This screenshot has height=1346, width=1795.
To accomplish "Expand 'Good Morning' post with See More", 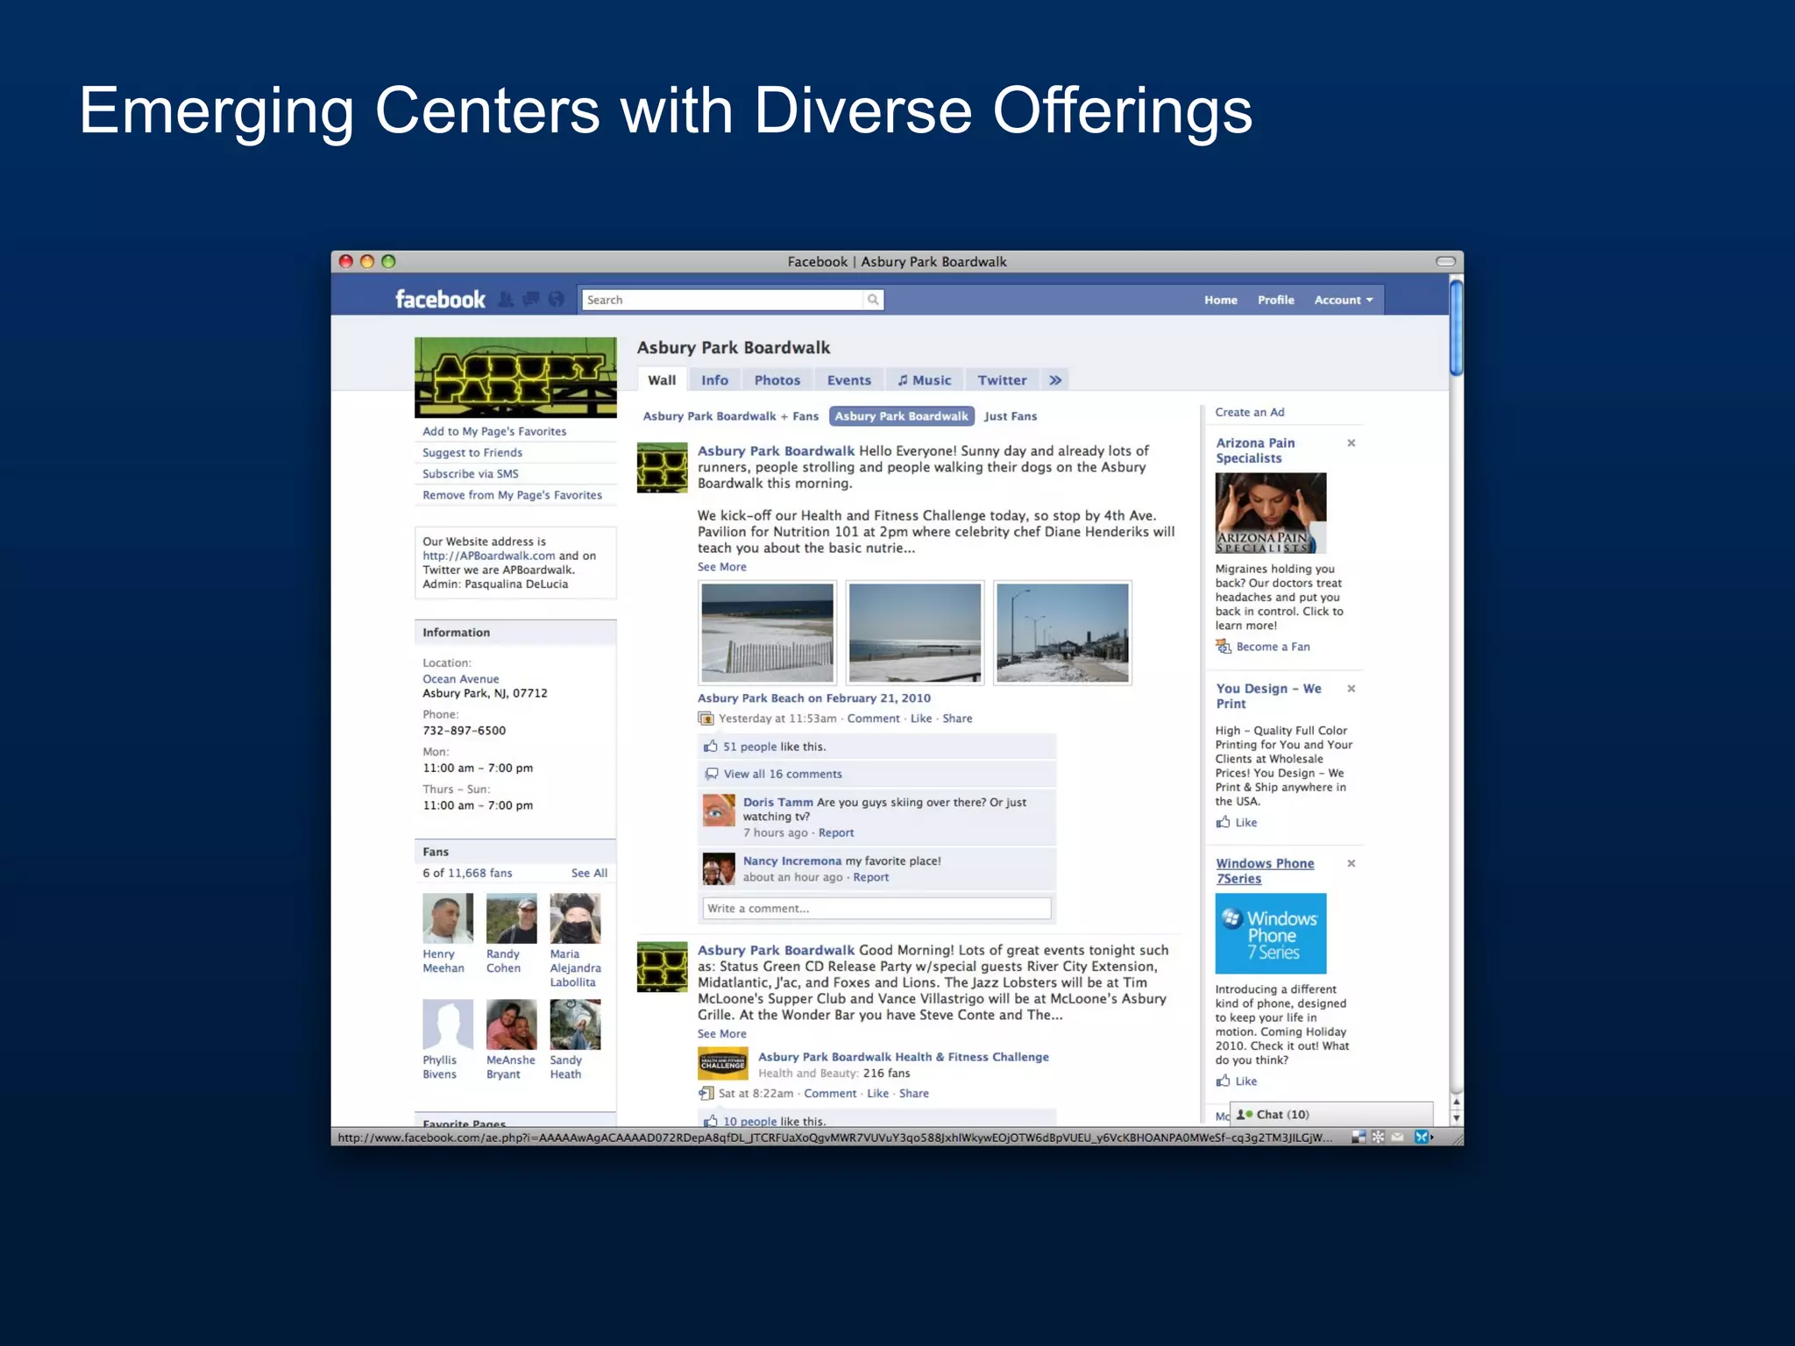I will 722,1034.
